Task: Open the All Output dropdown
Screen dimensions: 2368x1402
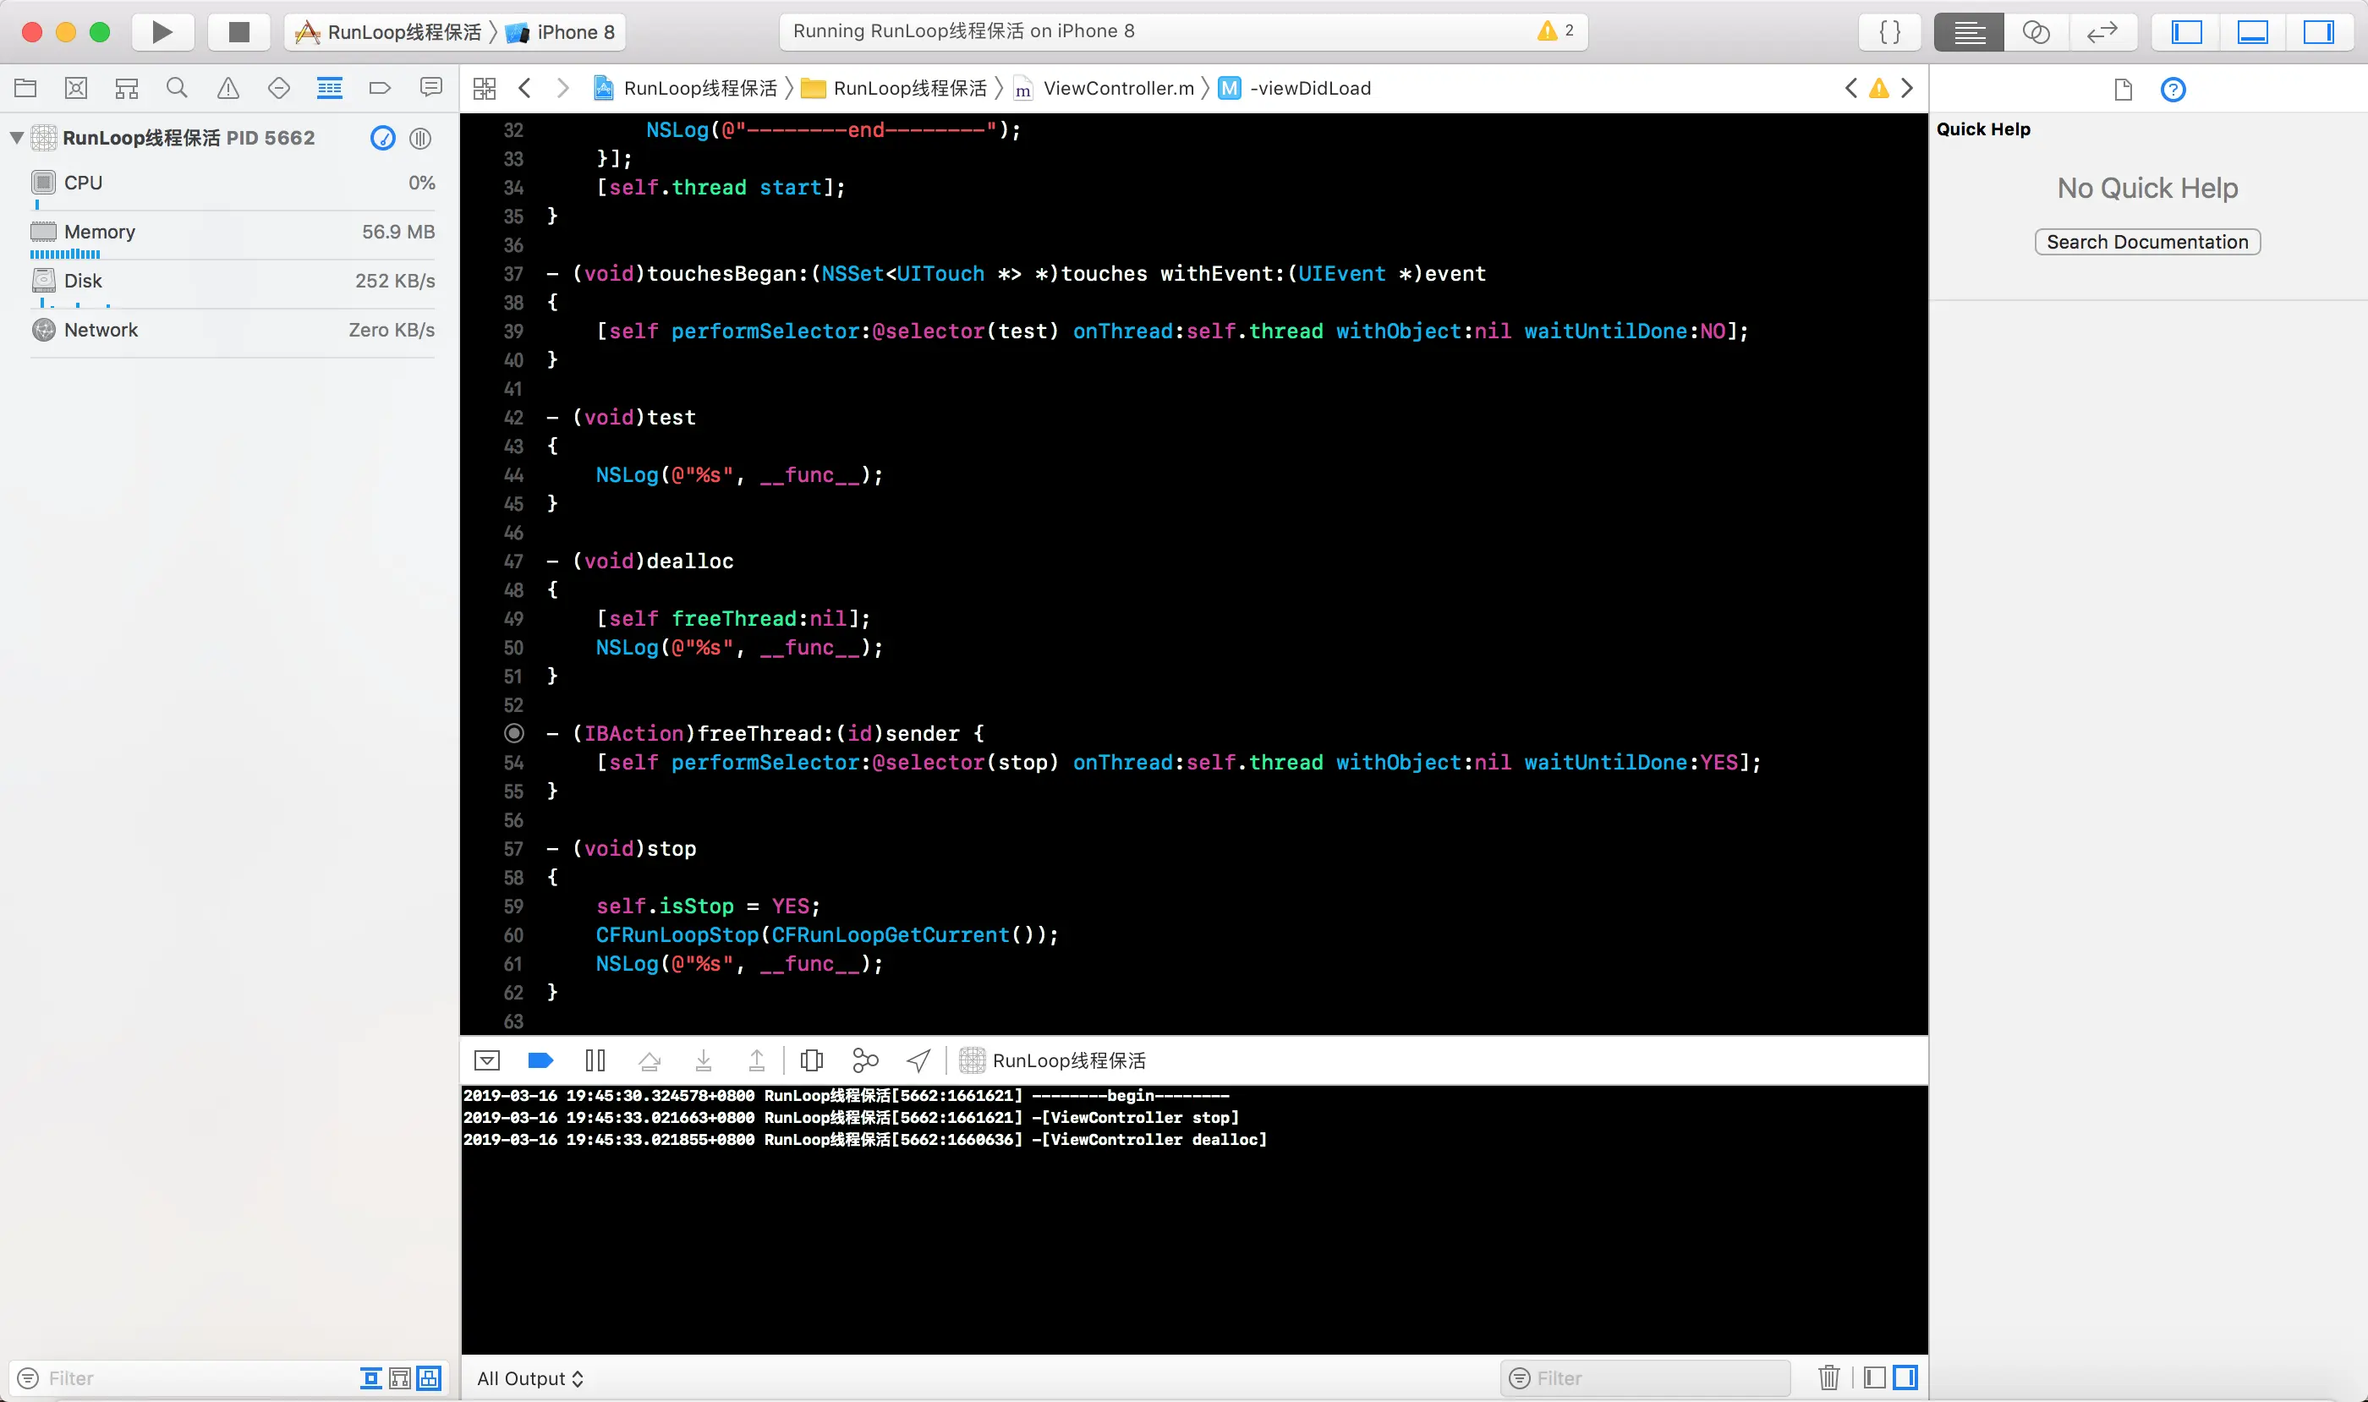Action: (x=530, y=1378)
